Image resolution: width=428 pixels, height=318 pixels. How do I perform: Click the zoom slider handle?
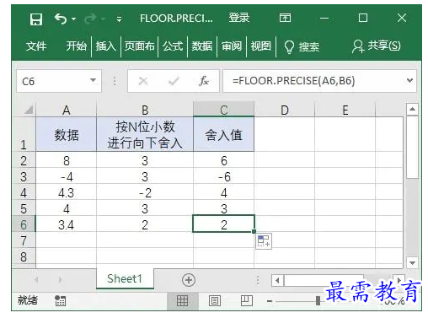[x=318, y=300]
